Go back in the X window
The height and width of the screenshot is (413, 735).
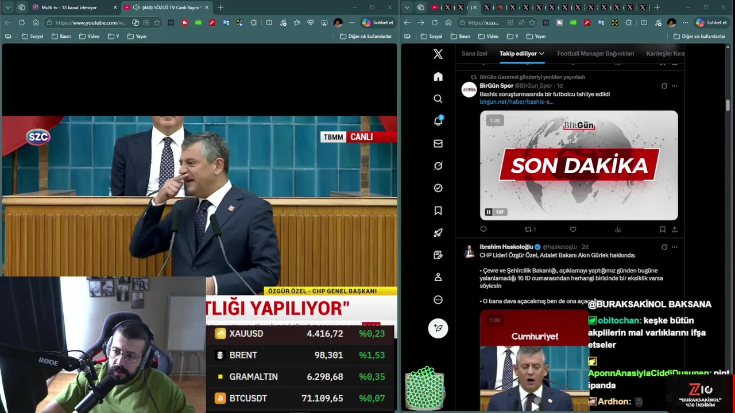pyautogui.click(x=407, y=22)
